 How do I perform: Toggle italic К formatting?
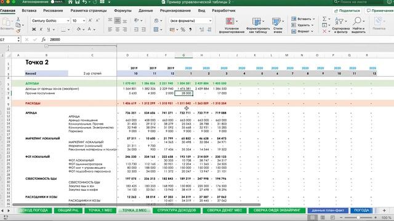[41, 29]
